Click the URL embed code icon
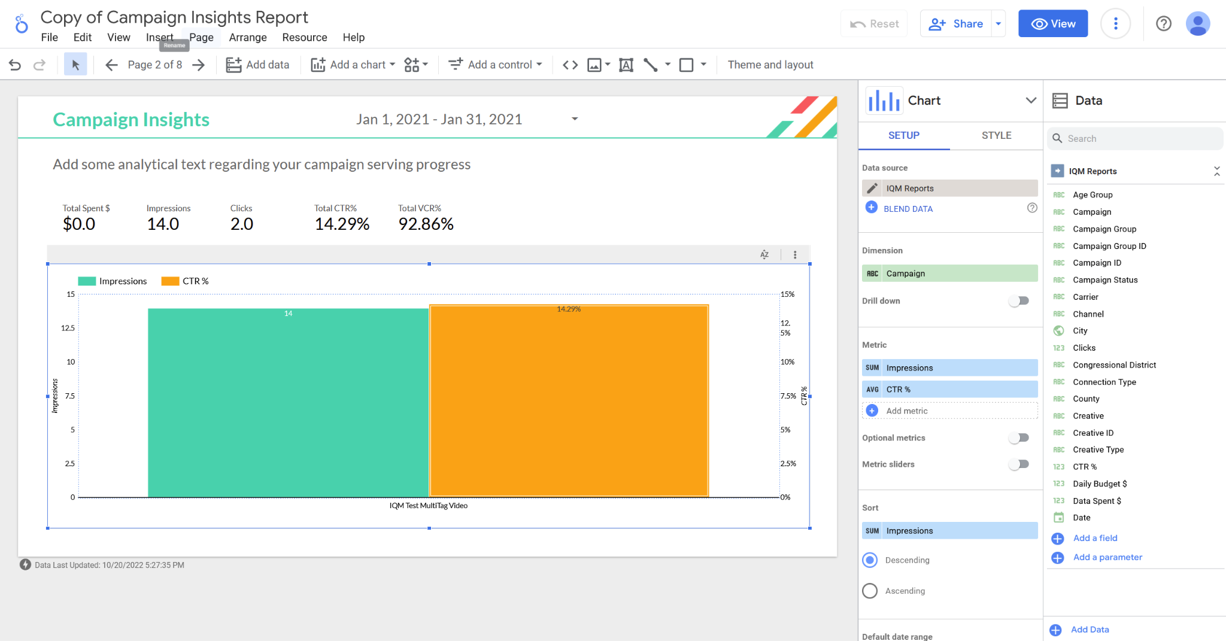Screen dimensions: 1226x641 [x=570, y=65]
